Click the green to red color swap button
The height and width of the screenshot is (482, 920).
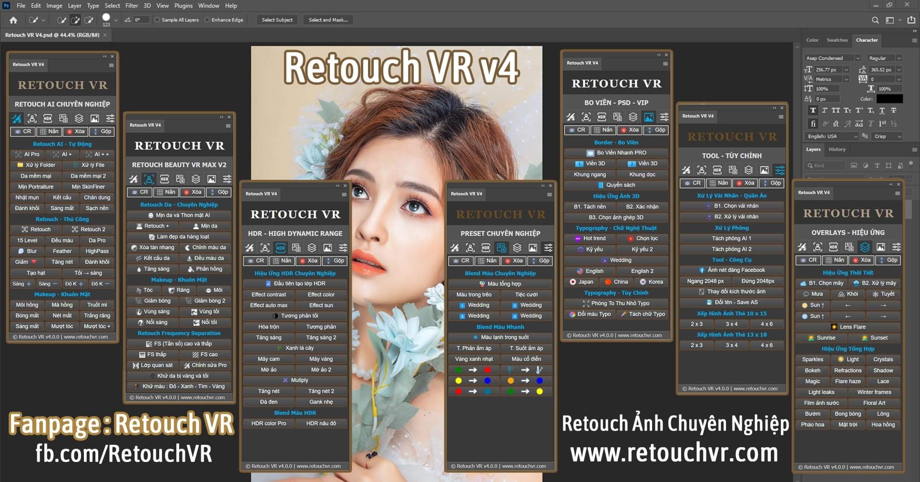(x=473, y=370)
